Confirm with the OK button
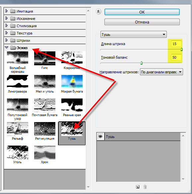192x194 pixels. pos(142,12)
